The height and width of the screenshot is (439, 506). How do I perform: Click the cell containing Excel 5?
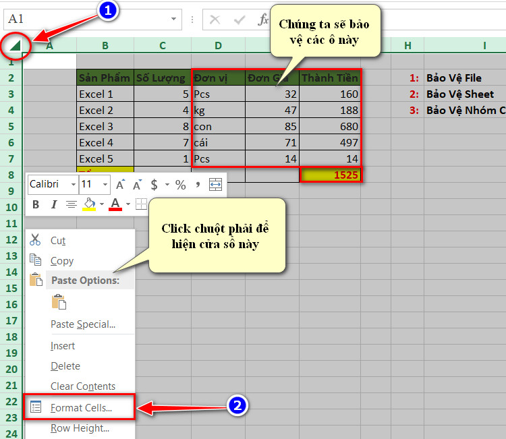[x=105, y=158]
